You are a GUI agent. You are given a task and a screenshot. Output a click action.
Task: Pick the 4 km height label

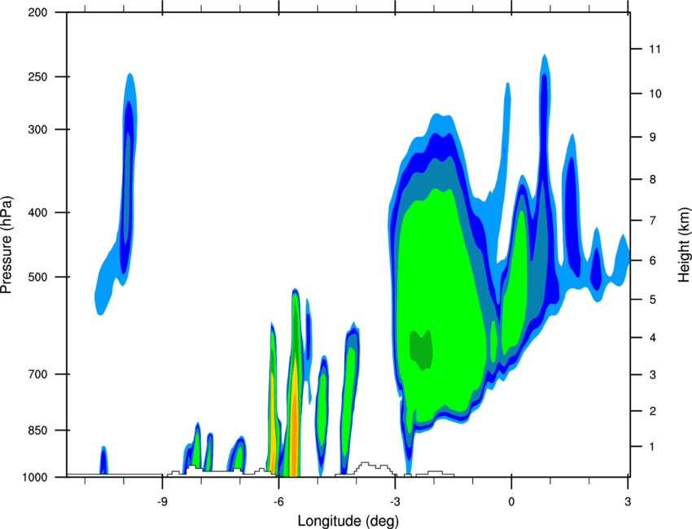click(653, 338)
